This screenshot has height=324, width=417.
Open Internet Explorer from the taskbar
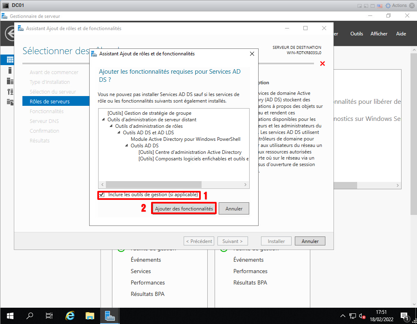(x=70, y=315)
